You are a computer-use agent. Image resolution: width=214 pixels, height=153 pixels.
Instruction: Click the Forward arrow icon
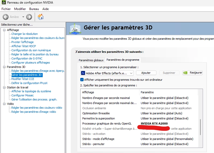click(29, 17)
